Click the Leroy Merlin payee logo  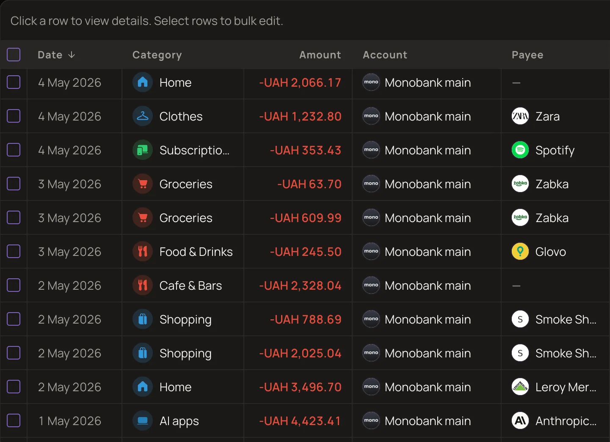coord(520,387)
